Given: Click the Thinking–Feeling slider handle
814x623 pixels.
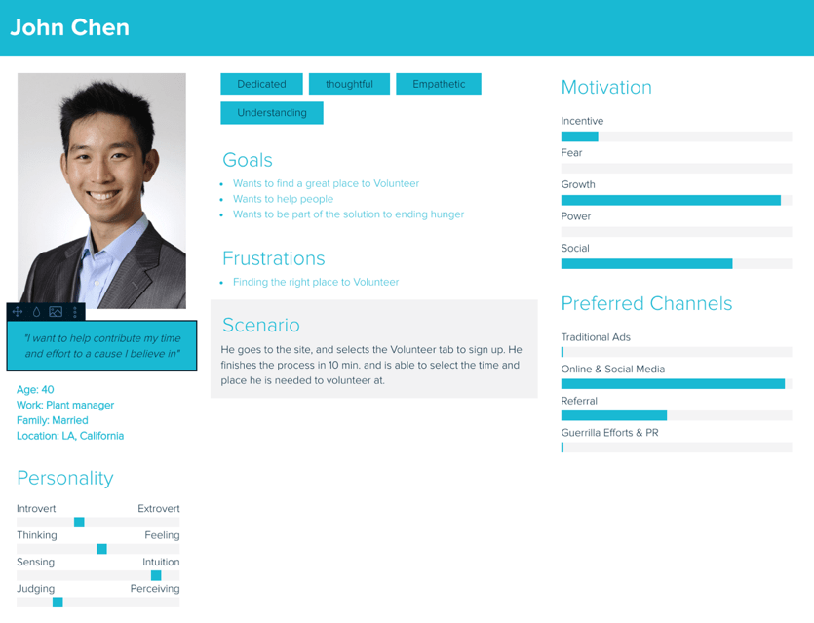Looking at the screenshot, I should [x=101, y=549].
